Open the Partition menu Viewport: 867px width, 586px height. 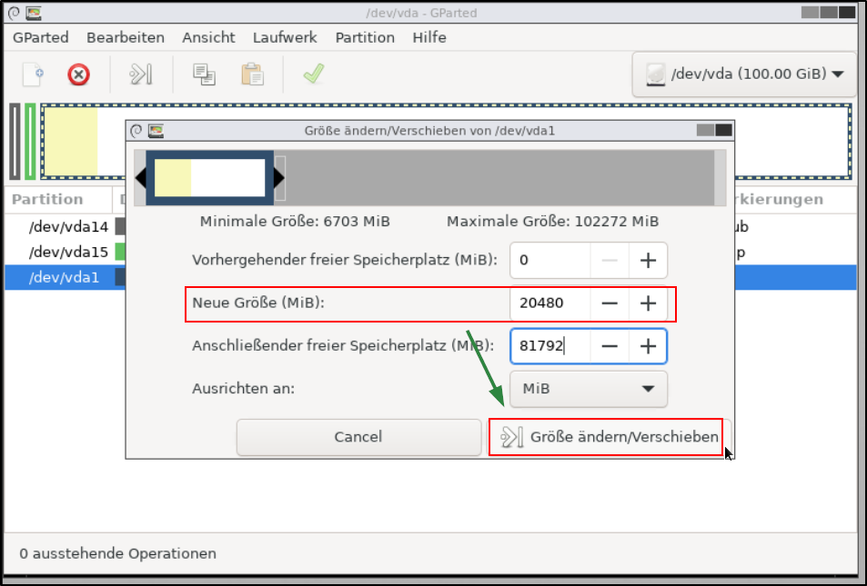(364, 37)
